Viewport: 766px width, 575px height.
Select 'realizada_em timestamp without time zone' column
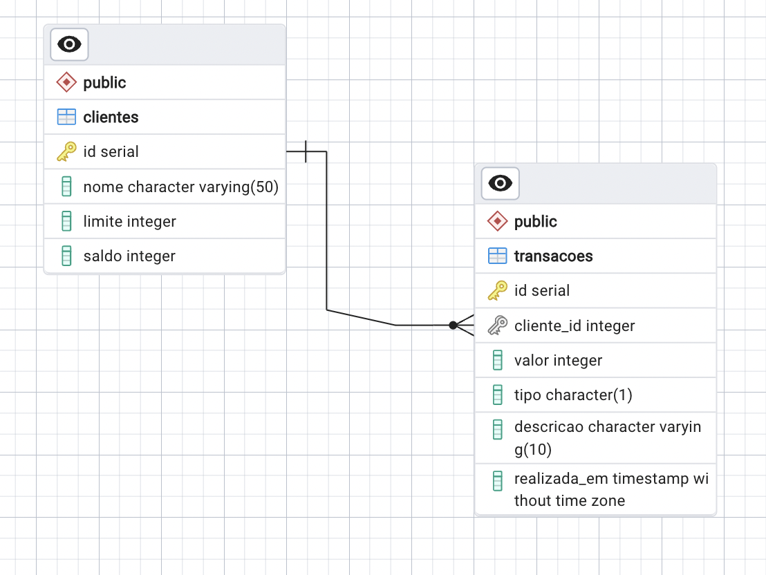(x=595, y=489)
